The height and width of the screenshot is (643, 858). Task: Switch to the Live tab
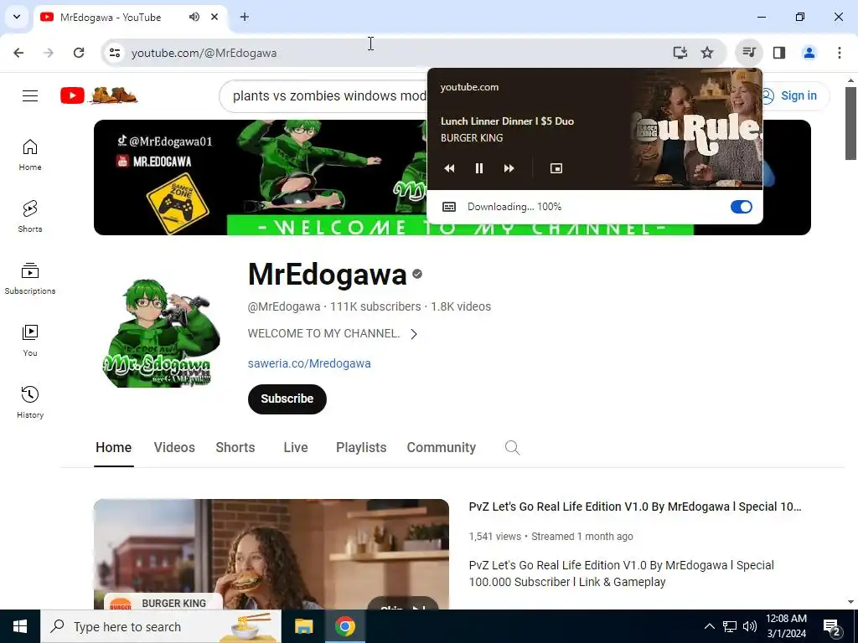coord(296,448)
